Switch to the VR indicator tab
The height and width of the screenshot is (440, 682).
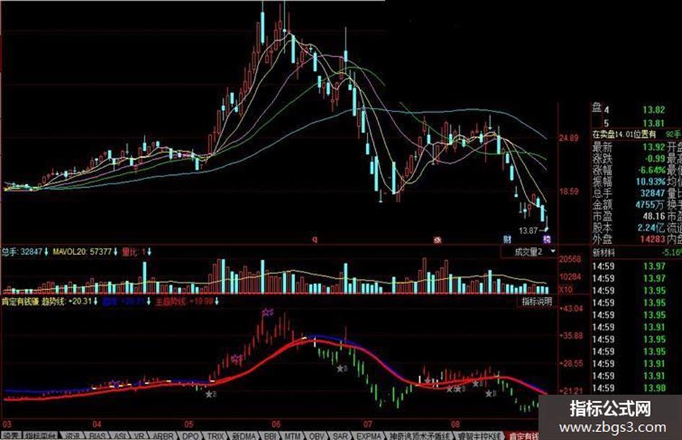[139, 436]
